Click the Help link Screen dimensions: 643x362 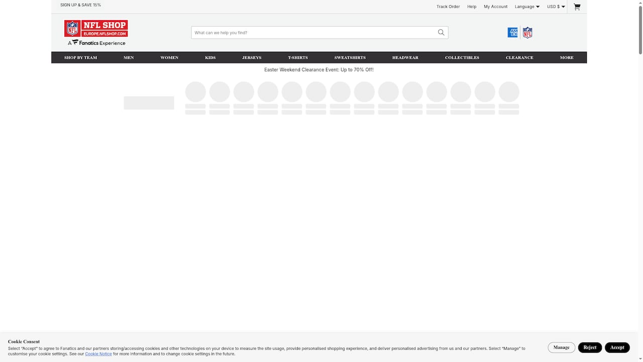pos(472,7)
